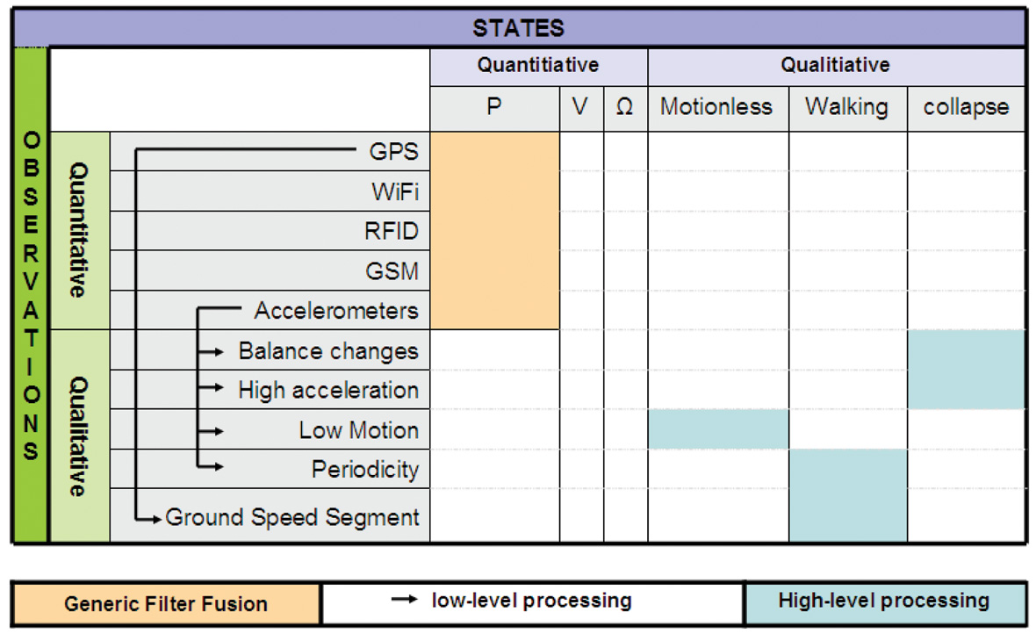Click the Ω state column header

(625, 109)
